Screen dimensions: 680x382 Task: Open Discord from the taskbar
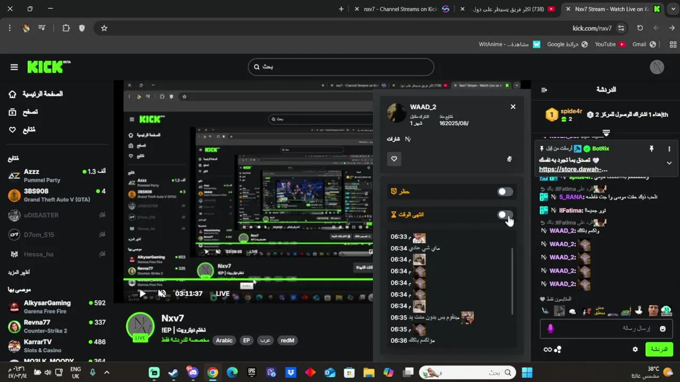click(x=193, y=372)
